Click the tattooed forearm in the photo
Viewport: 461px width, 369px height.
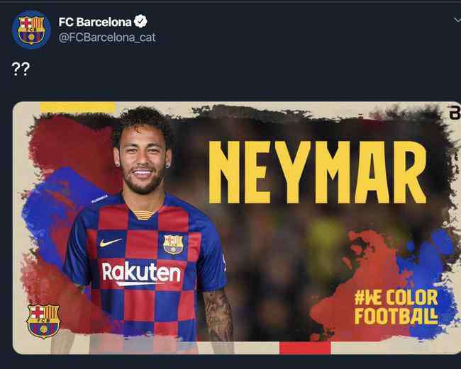[218, 314]
